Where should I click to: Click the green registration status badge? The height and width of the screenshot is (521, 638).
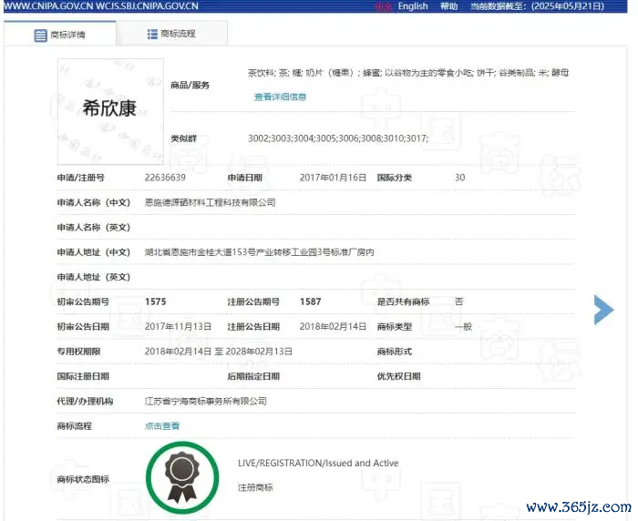182,478
